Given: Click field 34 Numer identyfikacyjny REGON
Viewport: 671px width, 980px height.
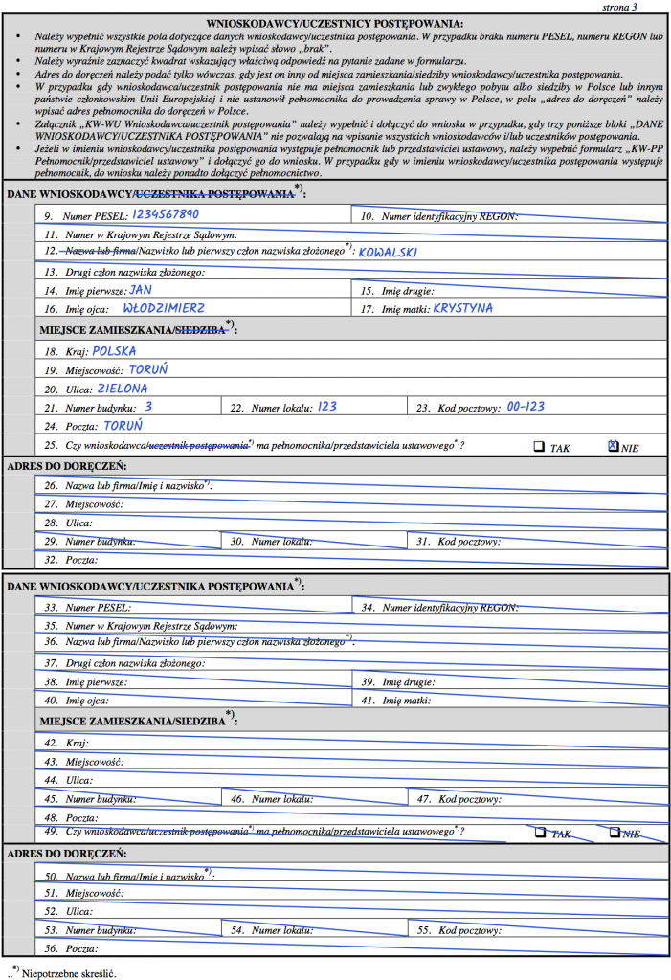Looking at the screenshot, I should coord(509,606).
